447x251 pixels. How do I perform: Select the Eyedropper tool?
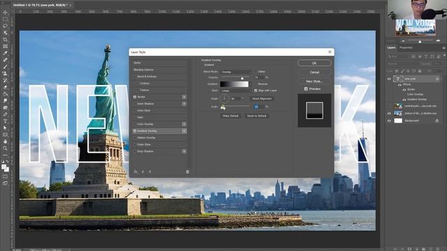point(5,53)
